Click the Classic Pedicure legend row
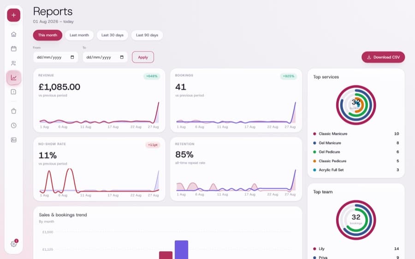 (356, 161)
